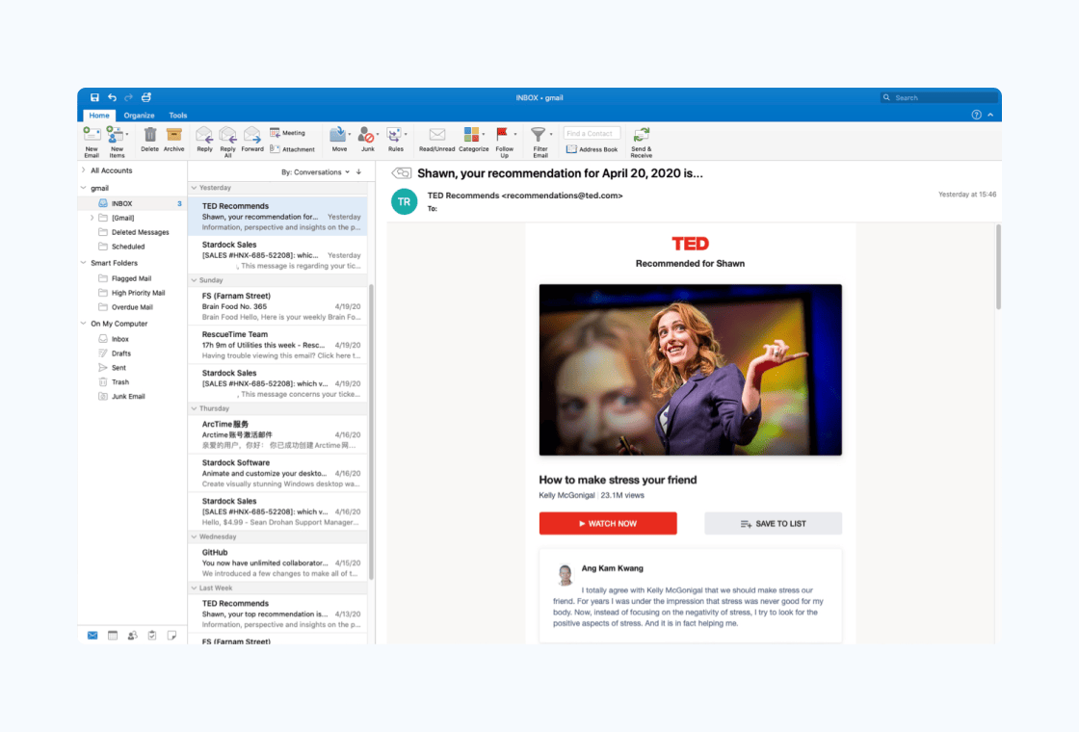Open the Tools ribbon tab
The image size is (1079, 732).
177,116
